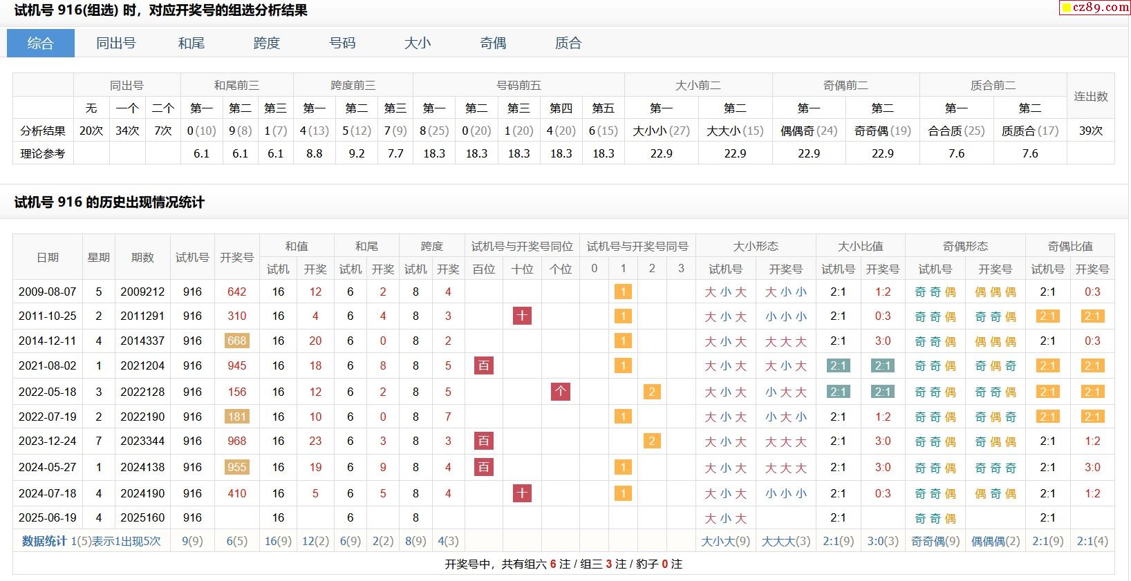Switch to the 跨度 tab
The height and width of the screenshot is (581, 1131).
click(x=267, y=43)
